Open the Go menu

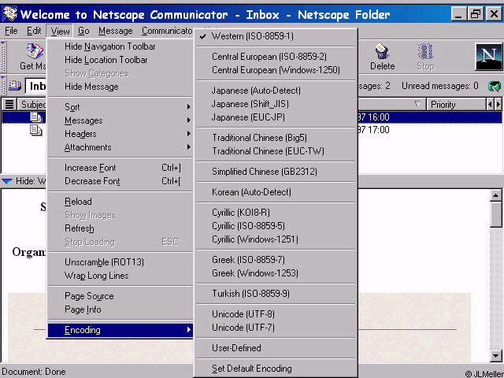pos(83,31)
